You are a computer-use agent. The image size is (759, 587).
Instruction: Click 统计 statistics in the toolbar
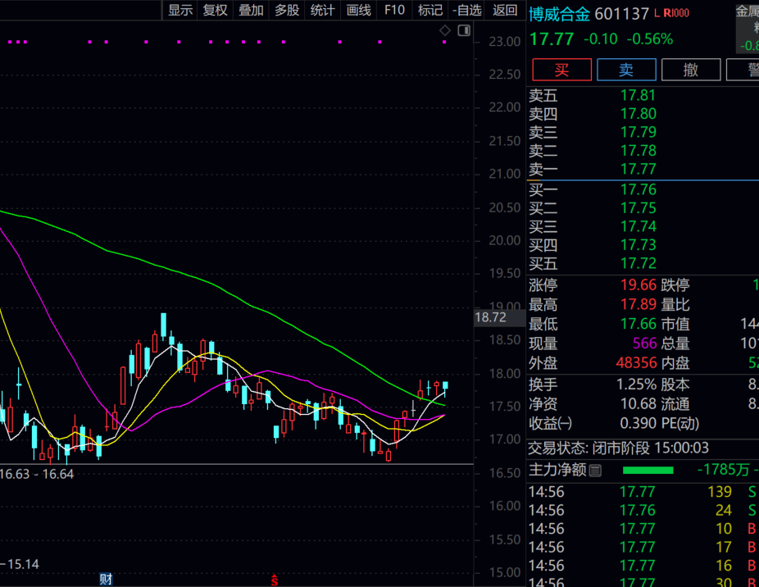coord(322,10)
